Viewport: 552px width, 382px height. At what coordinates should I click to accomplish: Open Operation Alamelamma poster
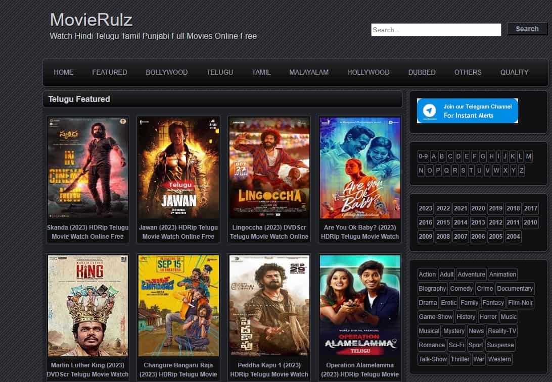click(x=359, y=305)
